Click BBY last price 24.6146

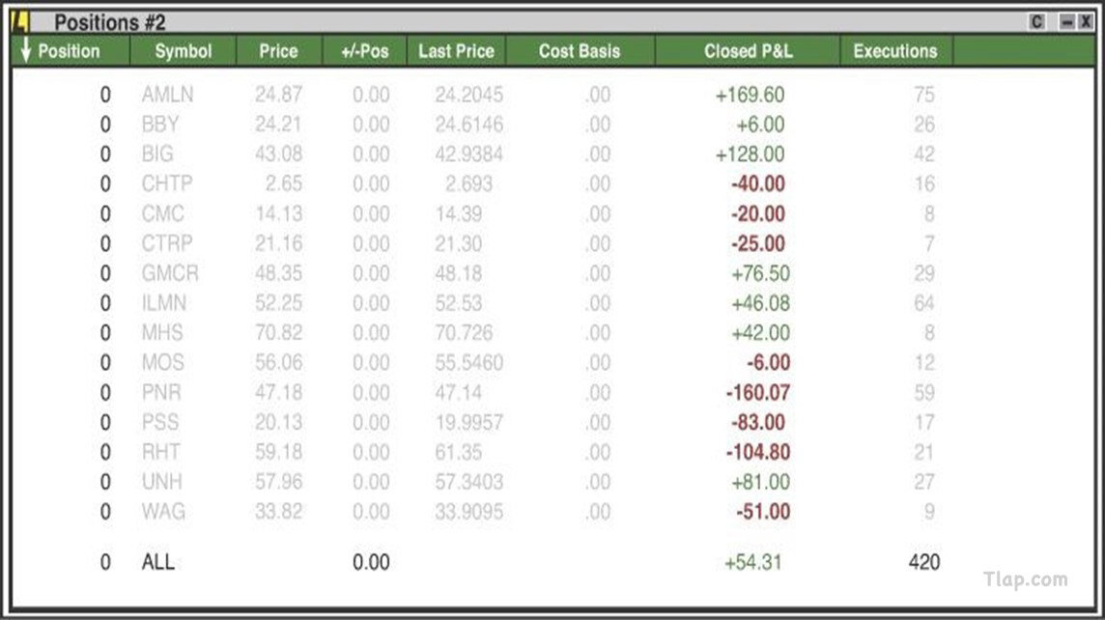468,124
